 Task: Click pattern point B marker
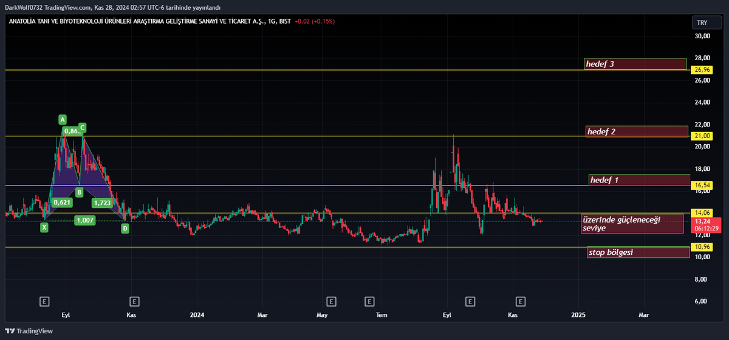coord(79,192)
